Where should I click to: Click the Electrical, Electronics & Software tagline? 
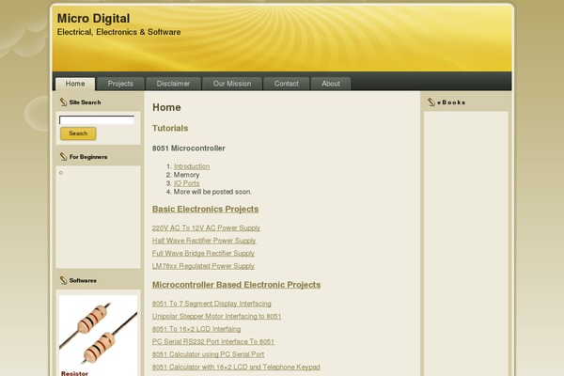pos(118,32)
